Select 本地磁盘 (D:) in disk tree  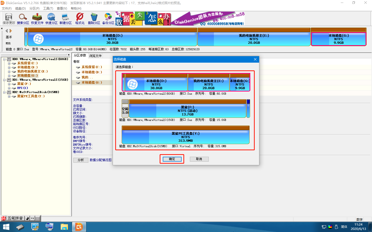click(27, 67)
